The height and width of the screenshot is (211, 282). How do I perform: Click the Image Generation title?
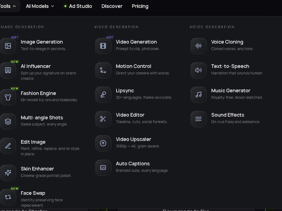click(42, 42)
